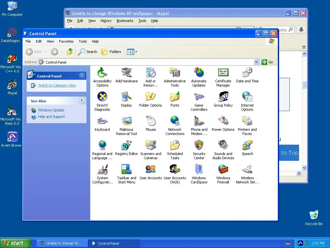This screenshot has width=330, height=248.
Task: Open the View menu in Control Panel
Action: click(50, 41)
